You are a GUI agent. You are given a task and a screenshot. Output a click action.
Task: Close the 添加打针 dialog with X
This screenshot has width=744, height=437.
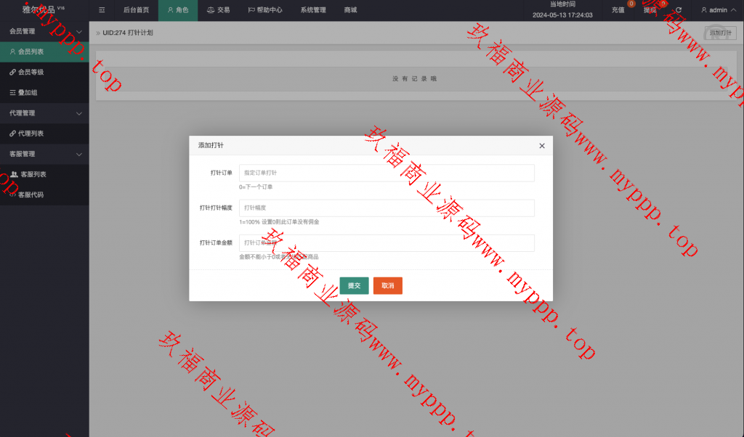coord(541,146)
